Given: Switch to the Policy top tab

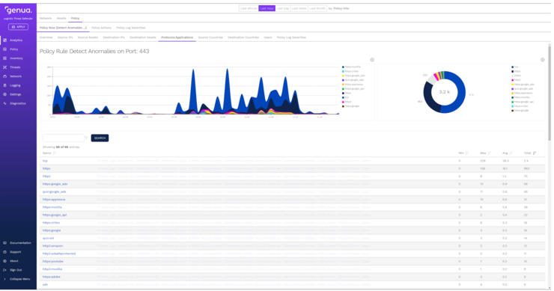Looking at the screenshot, I should (x=76, y=19).
